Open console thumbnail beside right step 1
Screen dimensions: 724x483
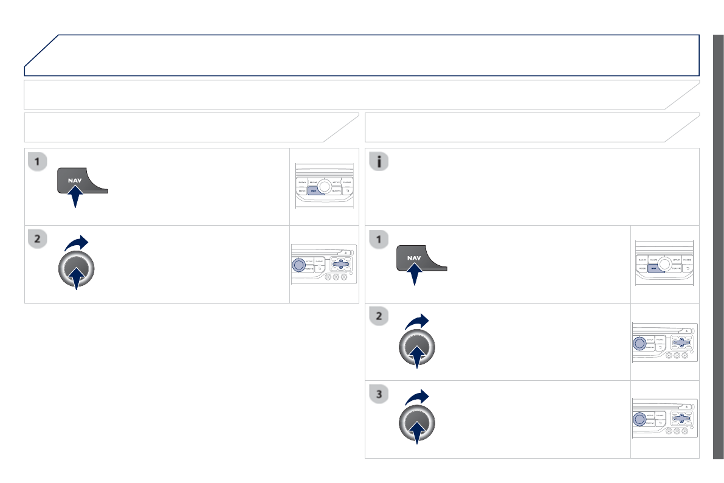click(x=665, y=264)
